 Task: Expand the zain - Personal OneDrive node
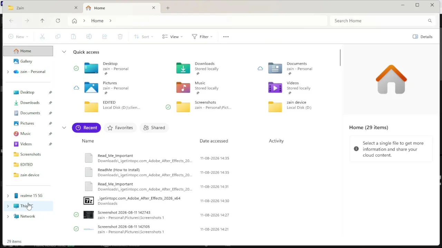(8, 72)
